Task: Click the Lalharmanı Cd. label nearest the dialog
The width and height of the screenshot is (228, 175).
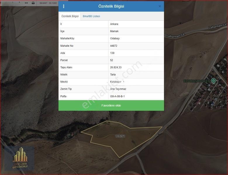Action: (x=176, y=35)
